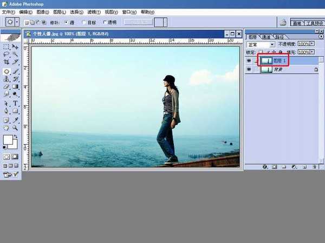Select the Type tool
This screenshot has width=325, height=243.
click(15, 103)
